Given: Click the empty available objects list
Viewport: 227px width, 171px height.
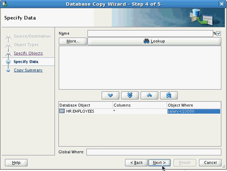Looking at the screenshot, I should pyautogui.click(x=140, y=68).
